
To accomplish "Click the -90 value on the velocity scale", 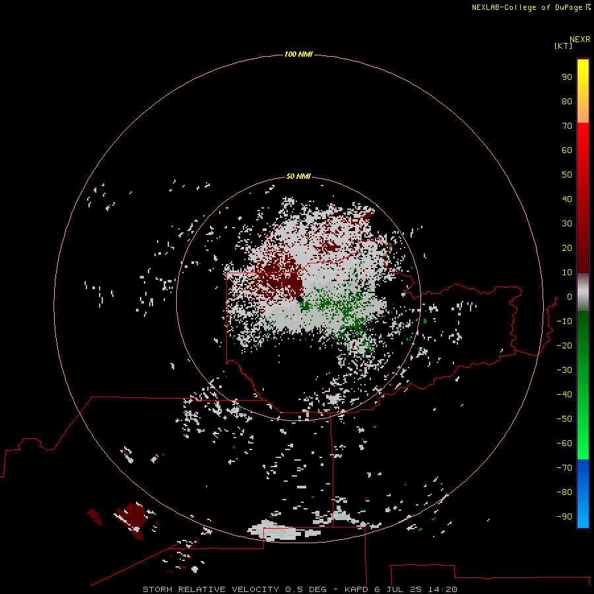I will coord(564,517).
